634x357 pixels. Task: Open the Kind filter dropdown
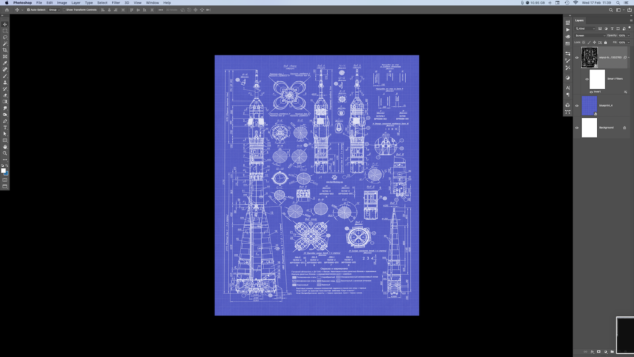586,29
